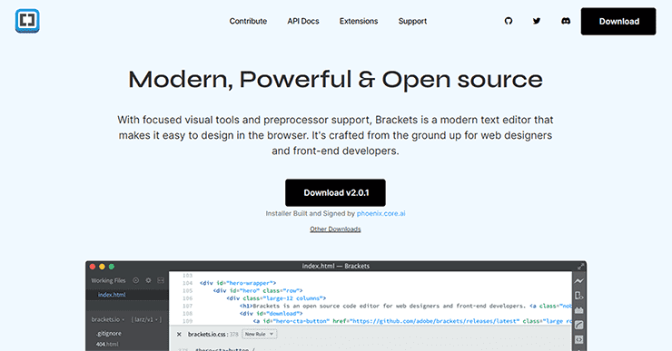Click the Brackets logo in header

[27, 21]
